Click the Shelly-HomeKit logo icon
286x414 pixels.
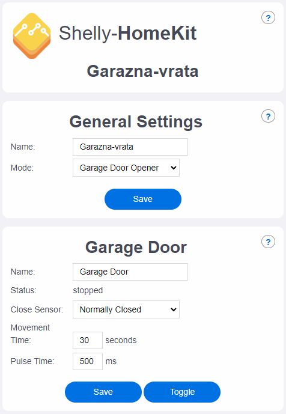tap(32, 35)
